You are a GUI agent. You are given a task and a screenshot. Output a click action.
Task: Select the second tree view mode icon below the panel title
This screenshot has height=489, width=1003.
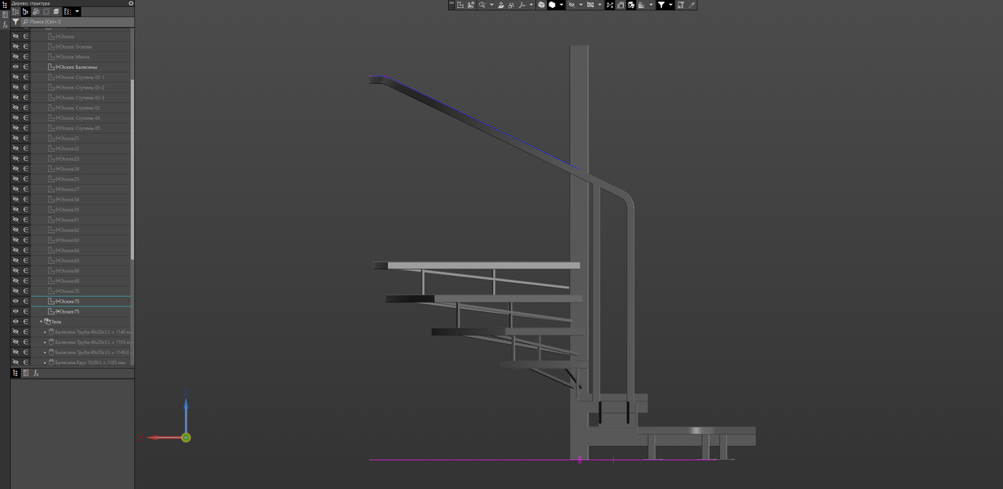(26, 12)
